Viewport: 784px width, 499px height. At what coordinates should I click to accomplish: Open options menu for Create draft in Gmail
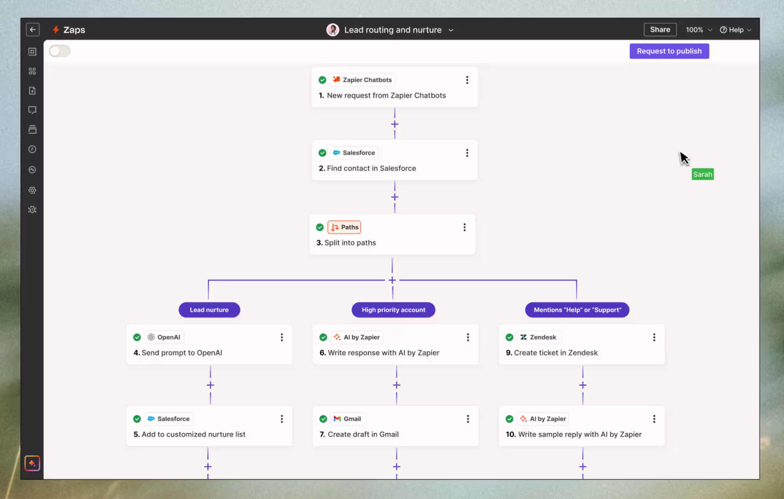tap(468, 419)
